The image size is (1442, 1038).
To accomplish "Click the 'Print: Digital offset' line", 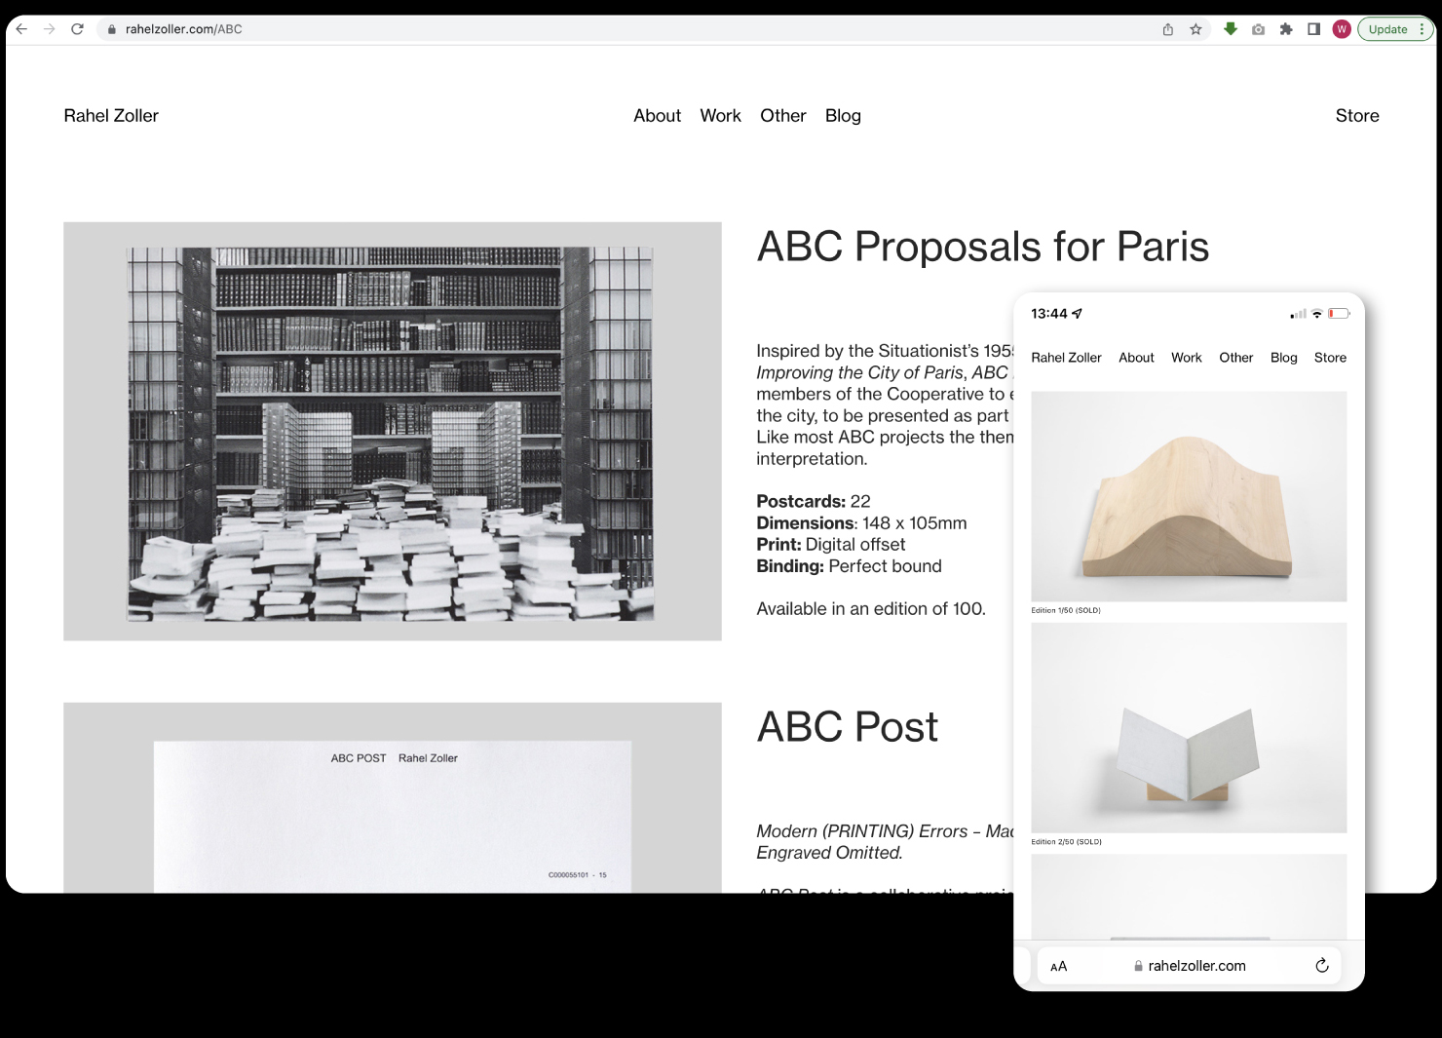I will pos(831,545).
